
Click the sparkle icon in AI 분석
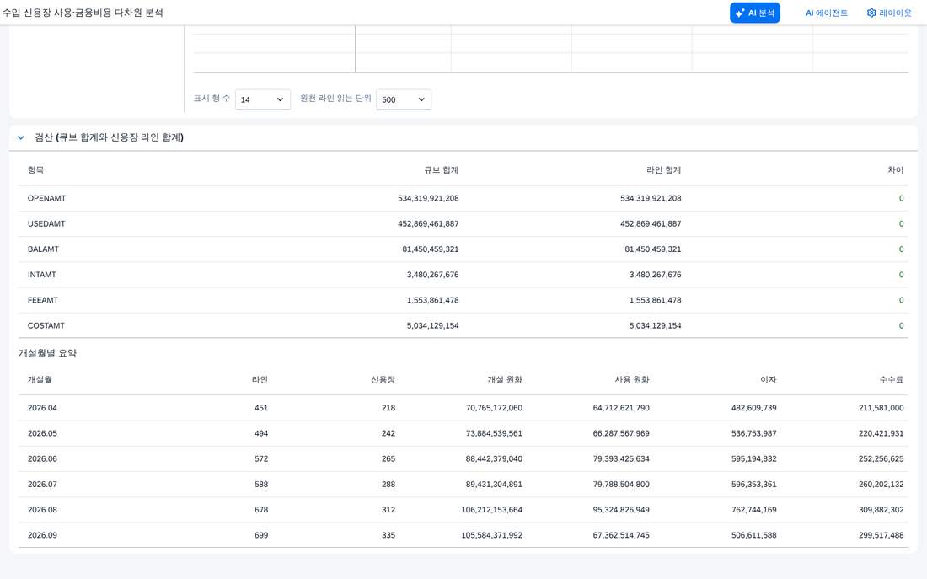[x=740, y=13]
